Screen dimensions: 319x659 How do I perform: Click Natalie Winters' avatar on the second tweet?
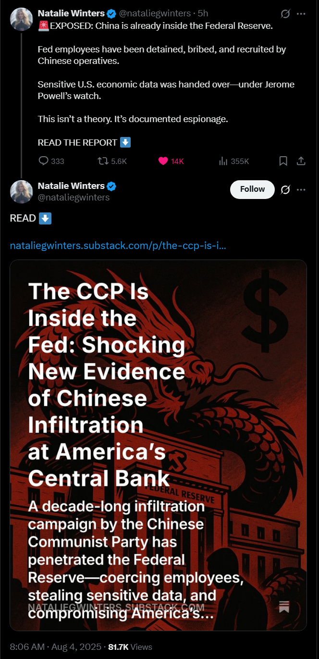pyautogui.click(x=21, y=192)
